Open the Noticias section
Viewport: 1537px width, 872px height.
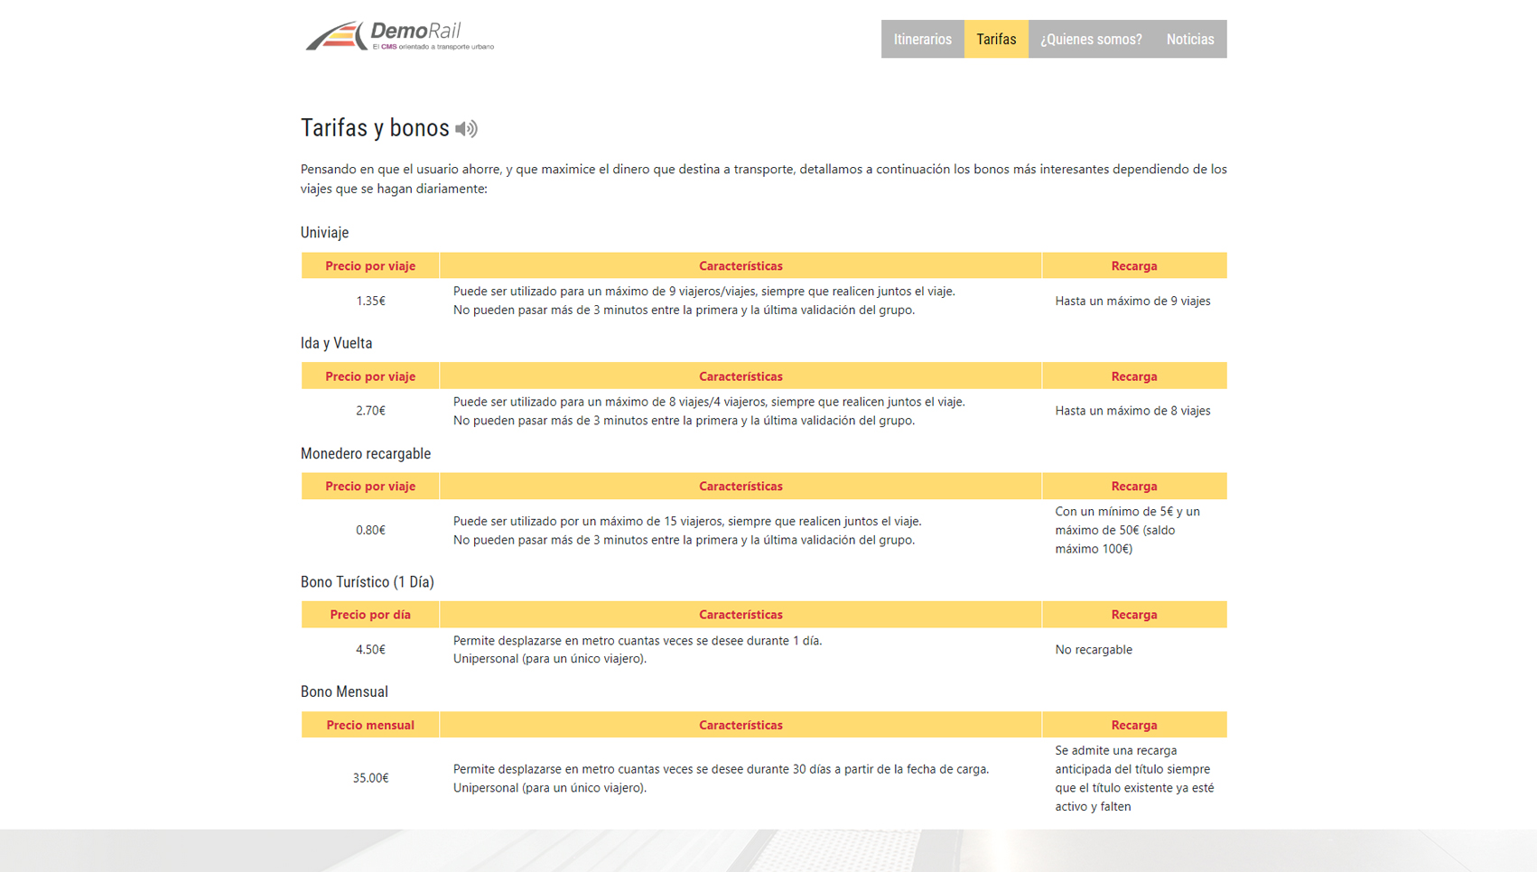1189,39
